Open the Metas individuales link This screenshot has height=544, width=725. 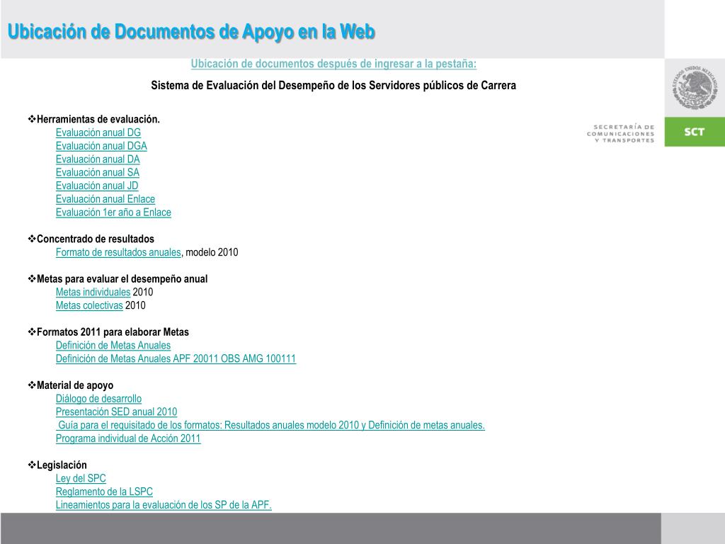(x=93, y=293)
